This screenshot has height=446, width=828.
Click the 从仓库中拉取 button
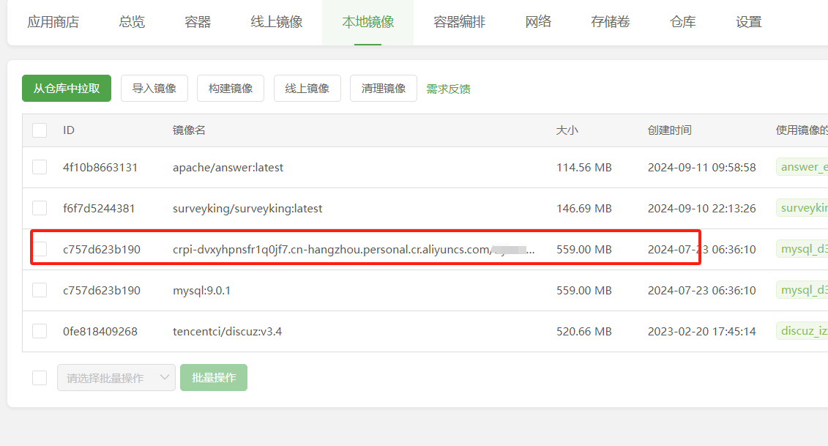coord(67,88)
